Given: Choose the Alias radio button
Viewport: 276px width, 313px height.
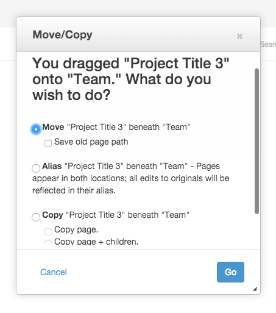Looking at the screenshot, I should (x=36, y=168).
